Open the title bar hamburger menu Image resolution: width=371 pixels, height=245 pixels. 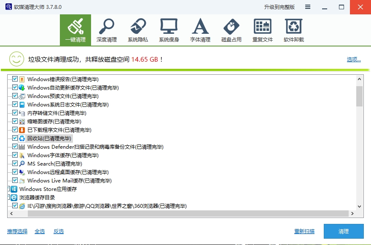click(x=308, y=7)
